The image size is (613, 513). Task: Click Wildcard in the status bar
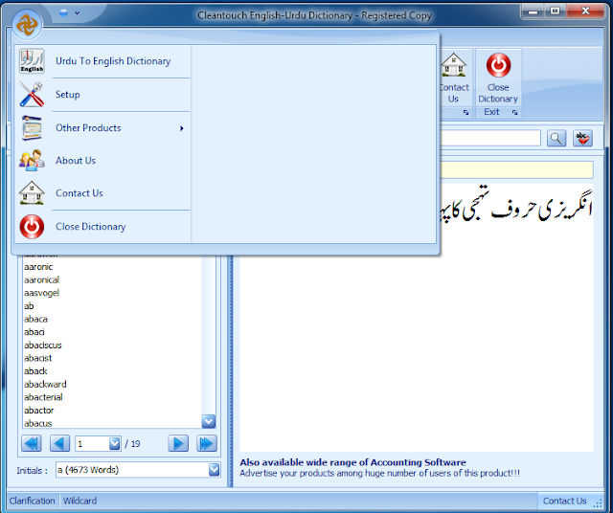tap(79, 501)
